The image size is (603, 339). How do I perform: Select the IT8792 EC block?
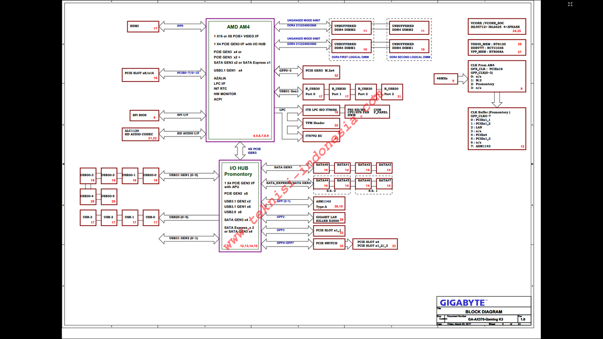321,136
